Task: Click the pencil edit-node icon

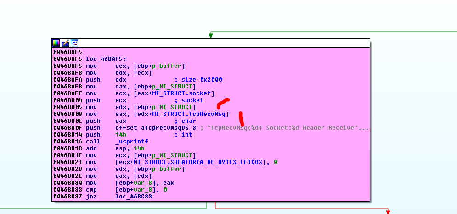Action: (65, 44)
